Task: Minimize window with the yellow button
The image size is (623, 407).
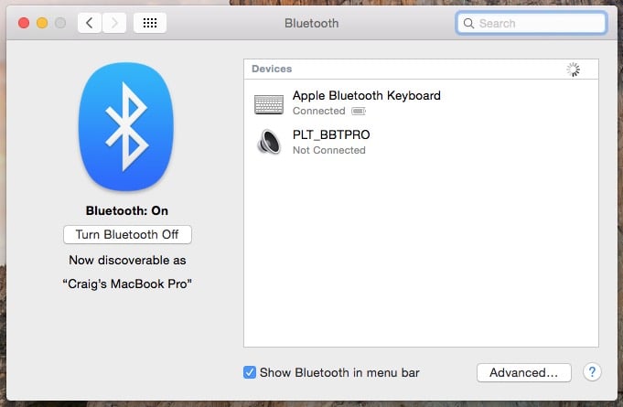Action: [x=42, y=23]
